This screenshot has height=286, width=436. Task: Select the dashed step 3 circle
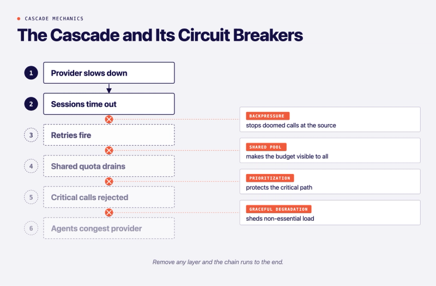tap(31, 135)
